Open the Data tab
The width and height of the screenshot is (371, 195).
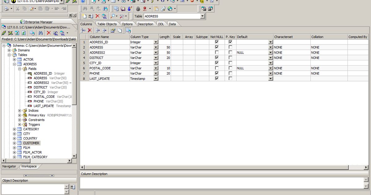pos(172,24)
